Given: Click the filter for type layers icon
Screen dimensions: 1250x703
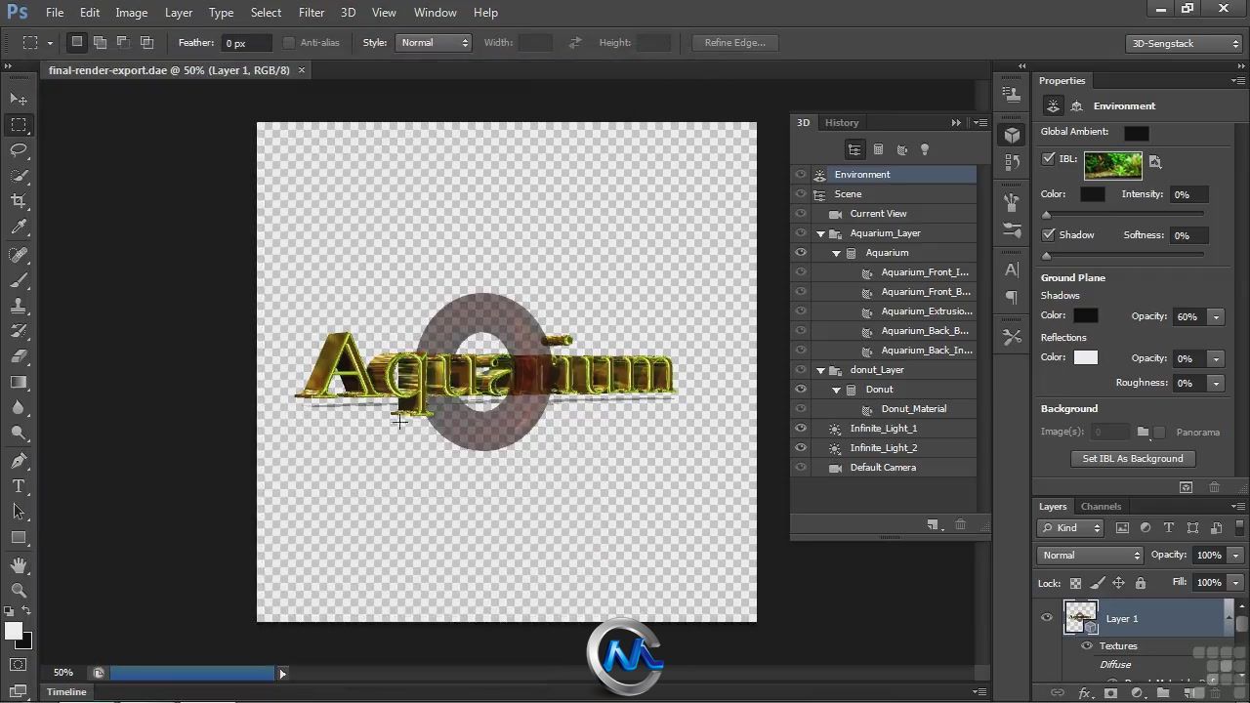Looking at the screenshot, I should 1169,528.
